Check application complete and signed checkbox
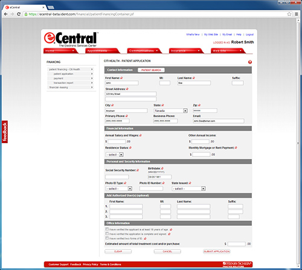Screen dimensions: 302x270 pyautogui.click(x=107, y=234)
